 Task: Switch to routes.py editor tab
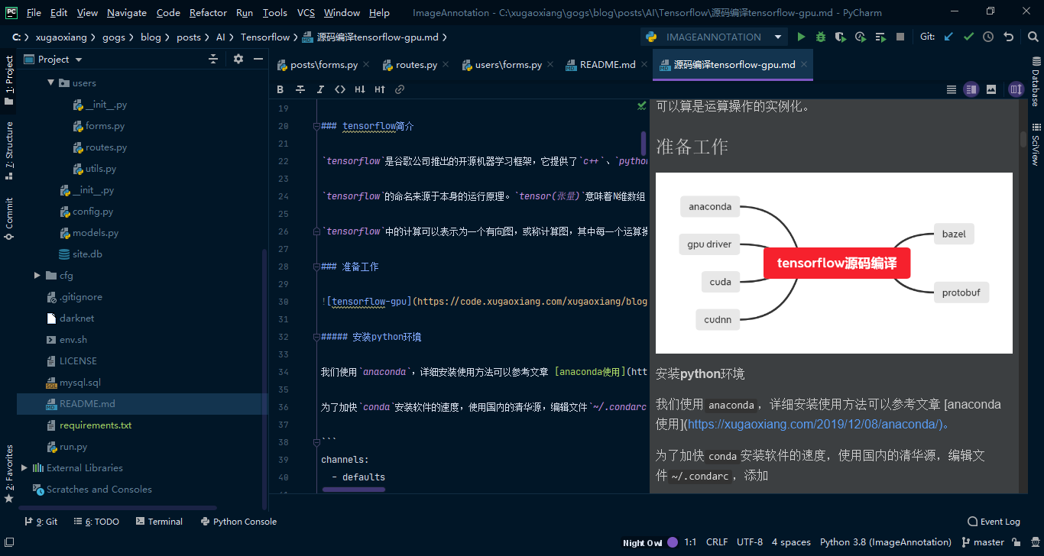[x=417, y=65]
